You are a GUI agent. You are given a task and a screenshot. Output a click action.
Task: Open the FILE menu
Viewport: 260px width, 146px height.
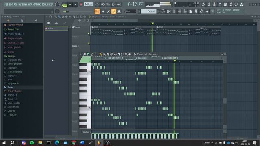(x=6, y=4)
